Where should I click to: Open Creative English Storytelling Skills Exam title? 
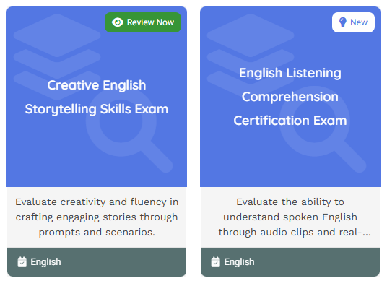coord(97,97)
